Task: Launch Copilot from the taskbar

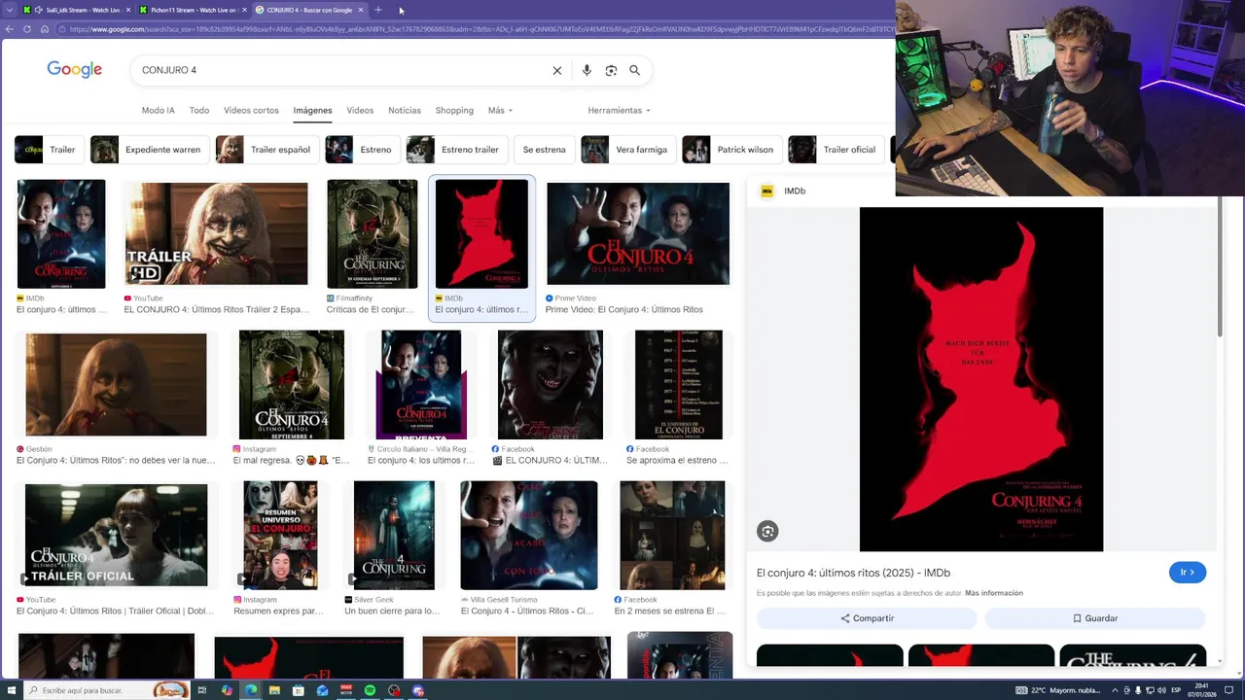Action: point(227,690)
